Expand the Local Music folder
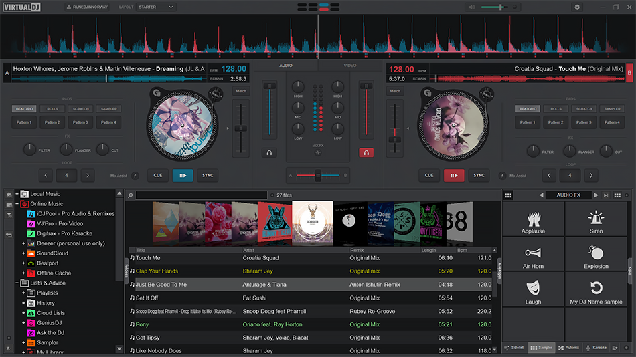 point(16,194)
